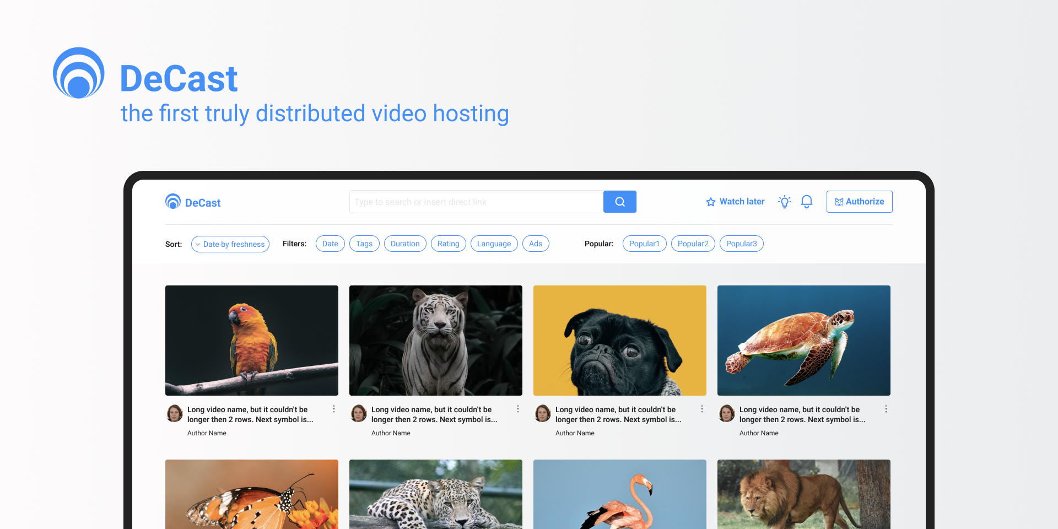Select the Rating filter chip
The image size is (1058, 529).
pyautogui.click(x=449, y=244)
